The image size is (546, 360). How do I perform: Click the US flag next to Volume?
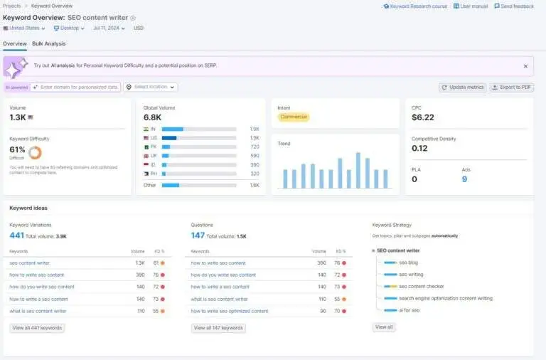pyautogui.click(x=31, y=117)
